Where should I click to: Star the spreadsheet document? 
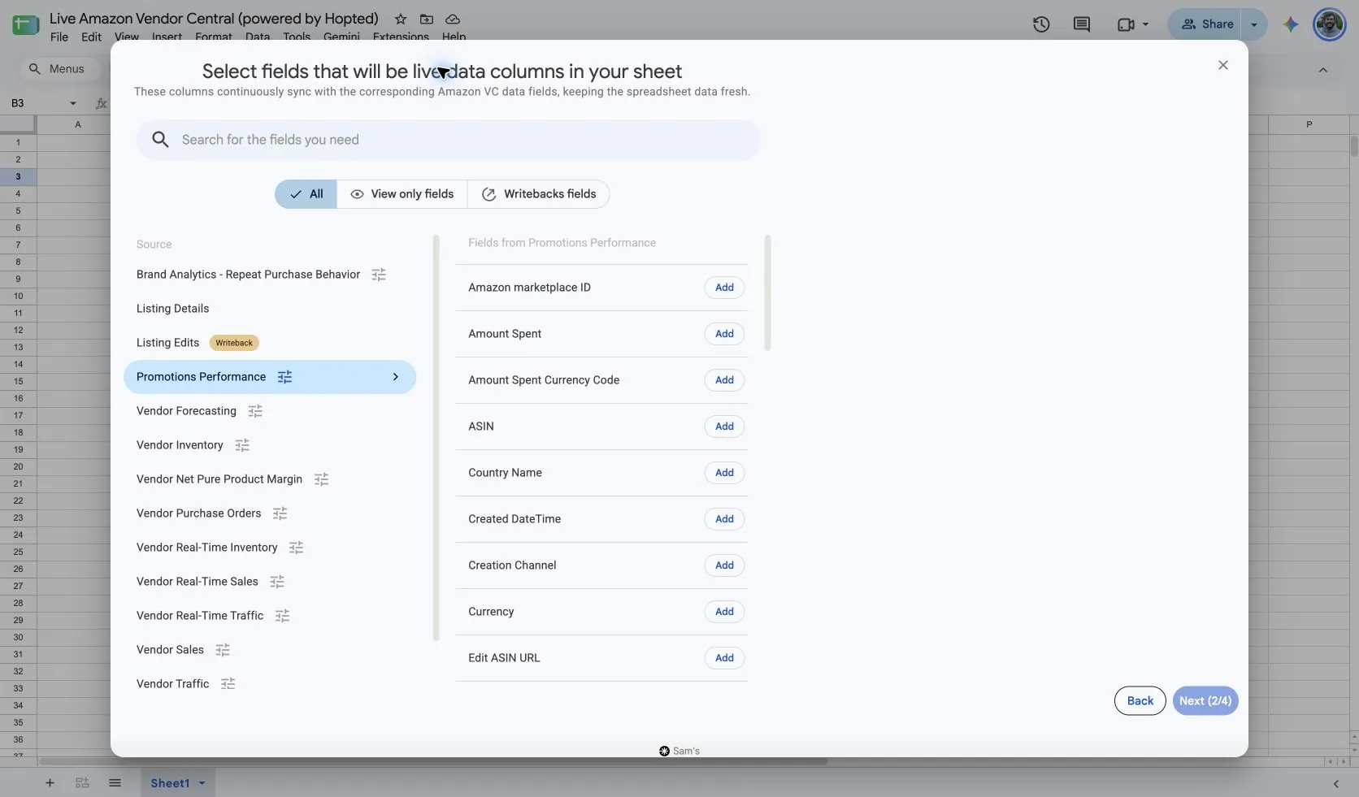pos(401,19)
